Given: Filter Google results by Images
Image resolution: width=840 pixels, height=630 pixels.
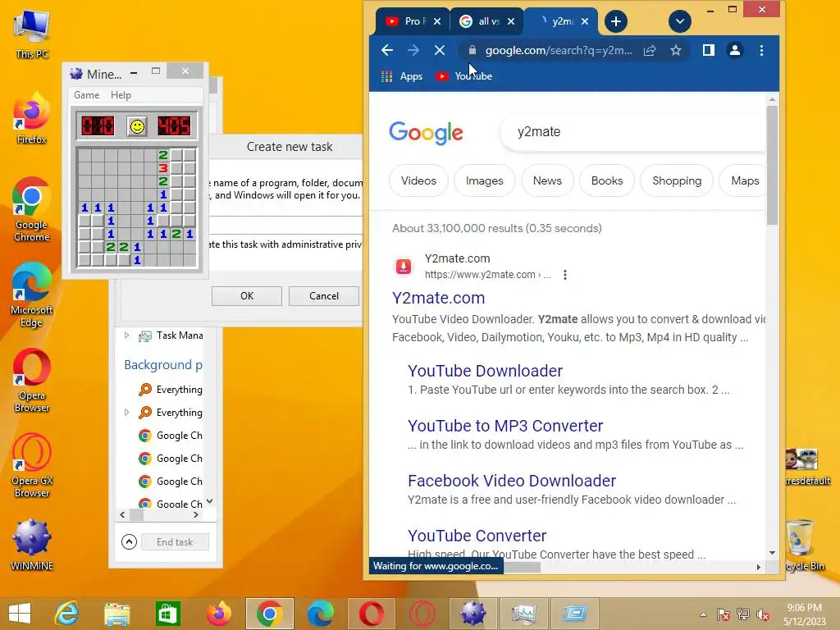Looking at the screenshot, I should click(x=484, y=180).
